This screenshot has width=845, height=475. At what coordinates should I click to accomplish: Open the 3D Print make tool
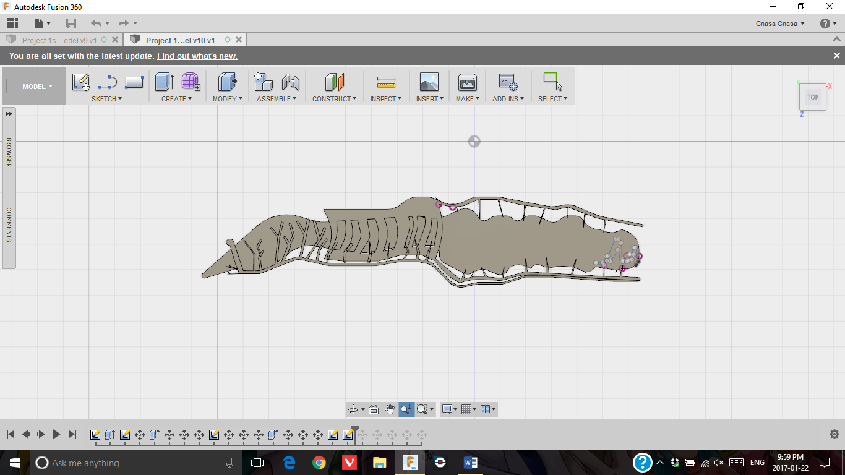point(467,82)
